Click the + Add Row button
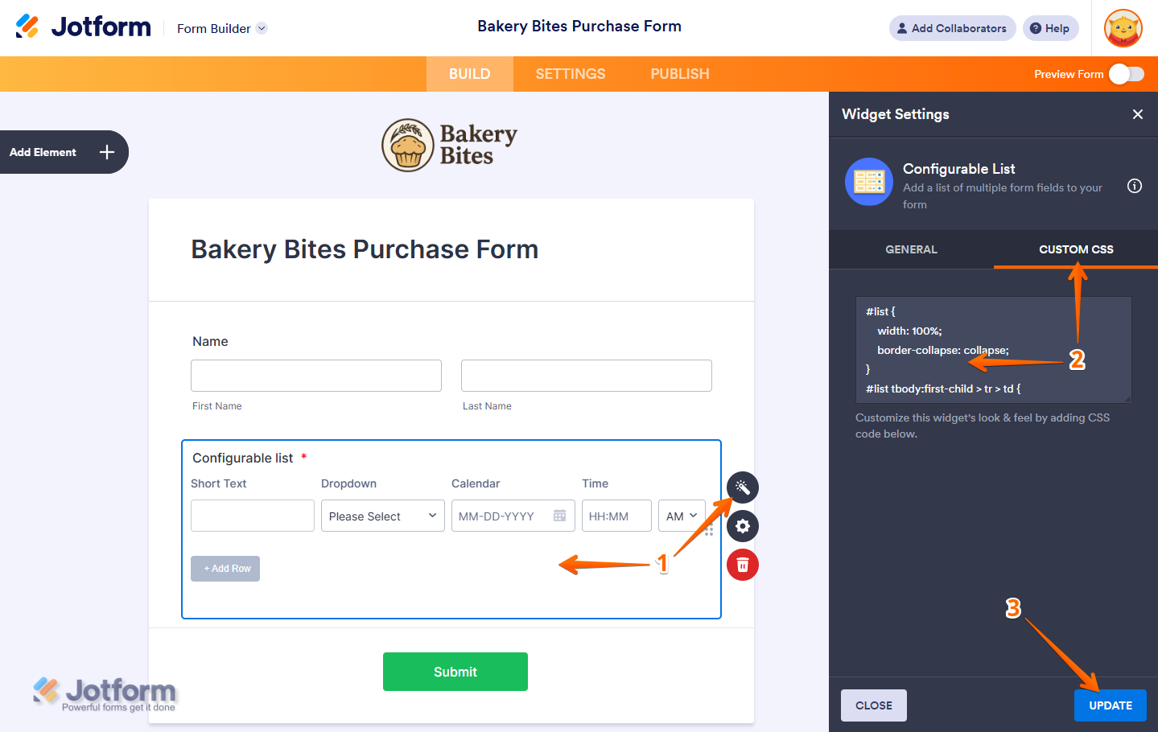1158x732 pixels. 225,569
